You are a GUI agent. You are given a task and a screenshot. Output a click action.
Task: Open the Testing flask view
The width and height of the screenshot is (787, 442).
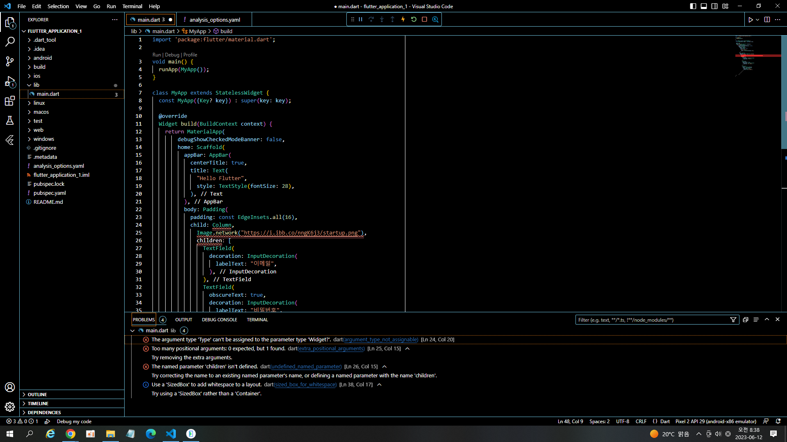(10, 120)
